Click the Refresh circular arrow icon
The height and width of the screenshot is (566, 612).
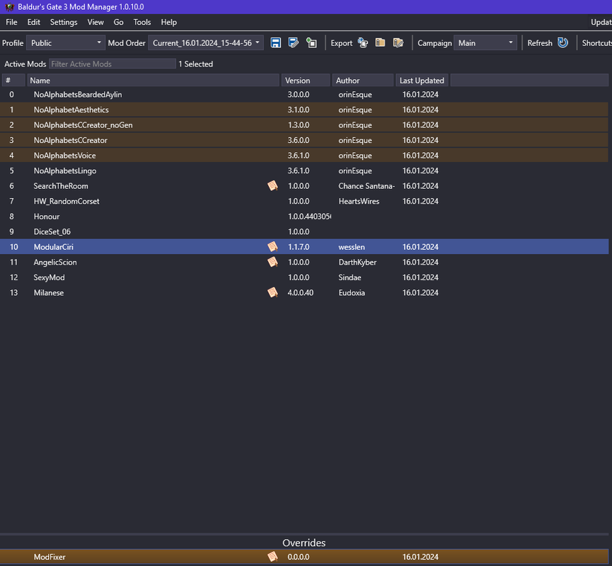click(x=562, y=42)
